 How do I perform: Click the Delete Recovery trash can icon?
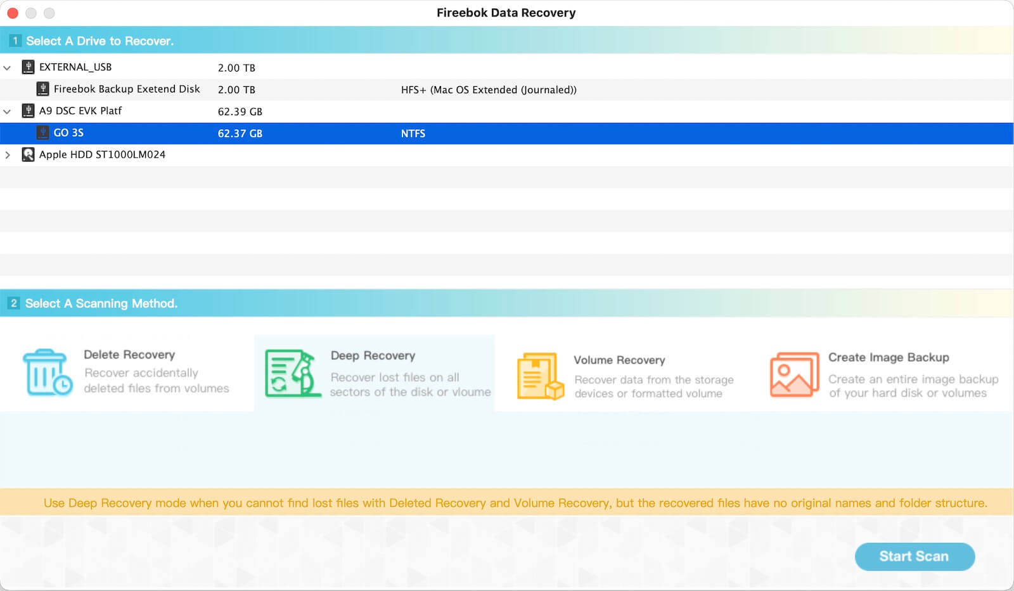click(48, 372)
